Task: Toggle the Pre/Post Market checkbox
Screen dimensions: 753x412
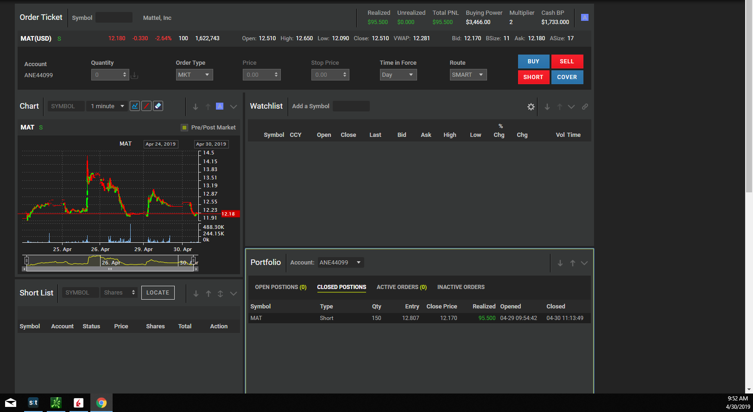Action: 184,128
